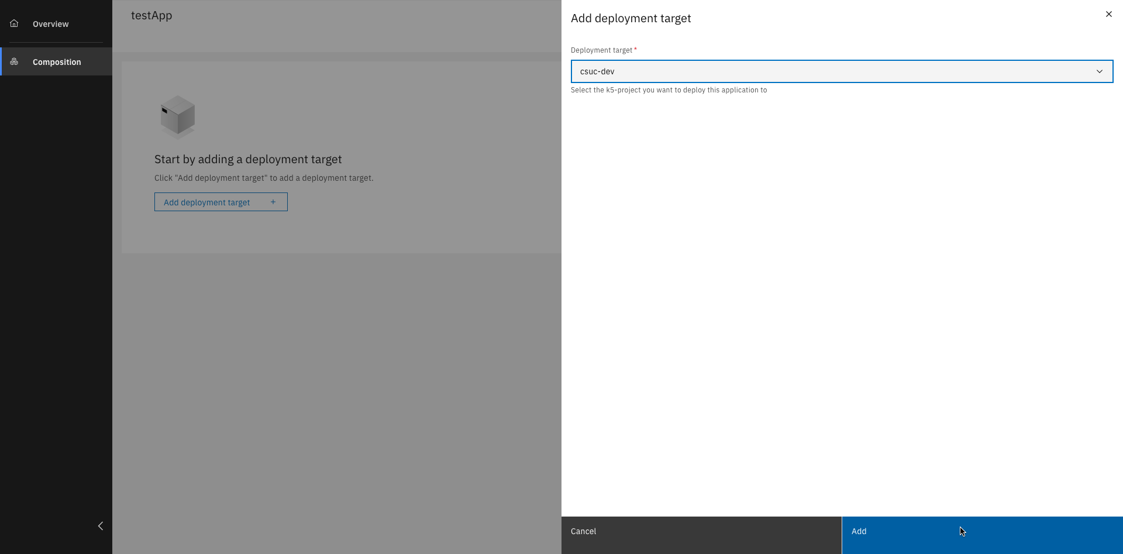This screenshot has height=554, width=1123.
Task: Open the csuc-dev selection box
Action: click(842, 71)
